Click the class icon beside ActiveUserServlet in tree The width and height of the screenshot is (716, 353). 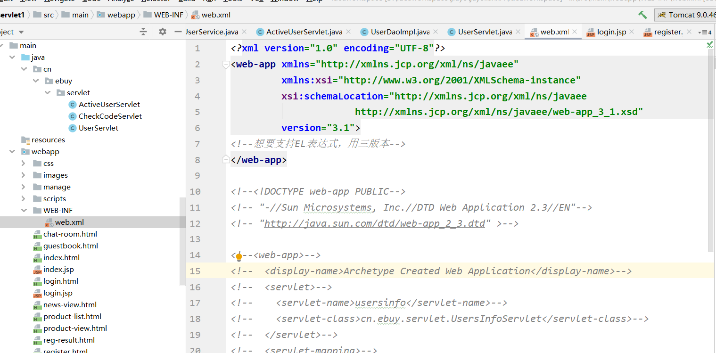tap(72, 105)
